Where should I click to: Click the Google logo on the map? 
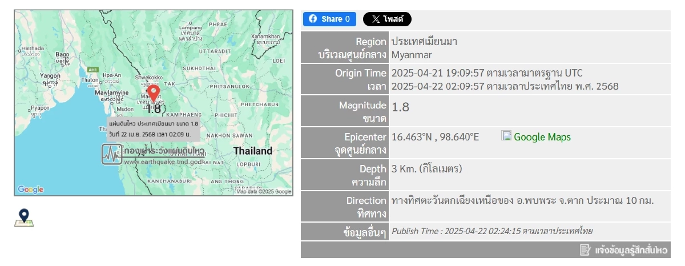[x=31, y=190]
